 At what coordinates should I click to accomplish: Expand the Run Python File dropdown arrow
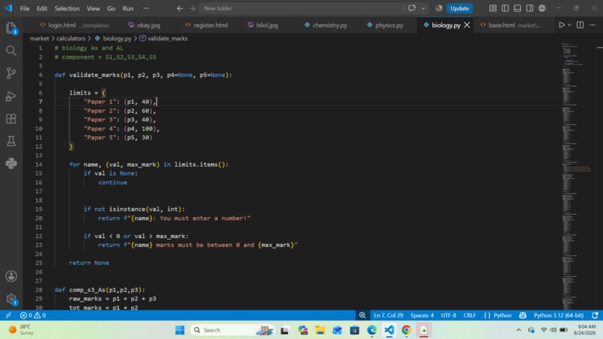pos(569,25)
